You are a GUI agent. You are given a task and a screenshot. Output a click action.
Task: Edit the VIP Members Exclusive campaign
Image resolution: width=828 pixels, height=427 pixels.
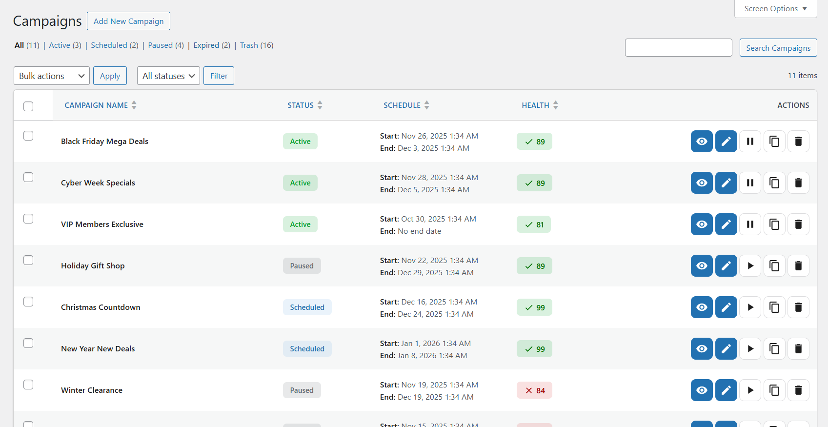tap(726, 224)
